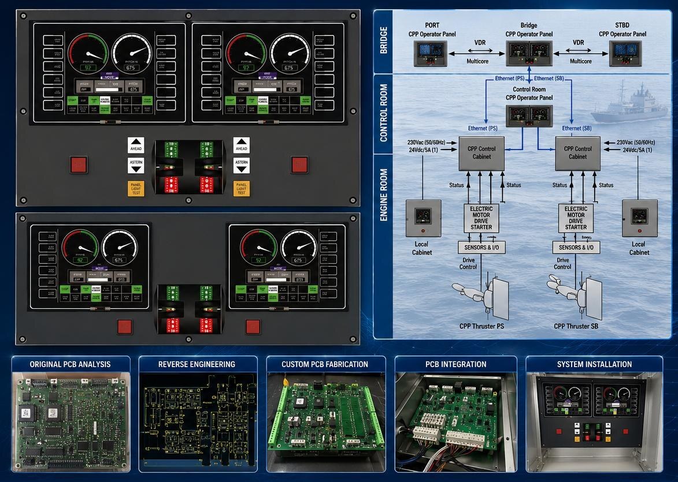This screenshot has height=482, width=678.
Task: Select the red-green gauge on lower-right display
Action: (x=258, y=248)
